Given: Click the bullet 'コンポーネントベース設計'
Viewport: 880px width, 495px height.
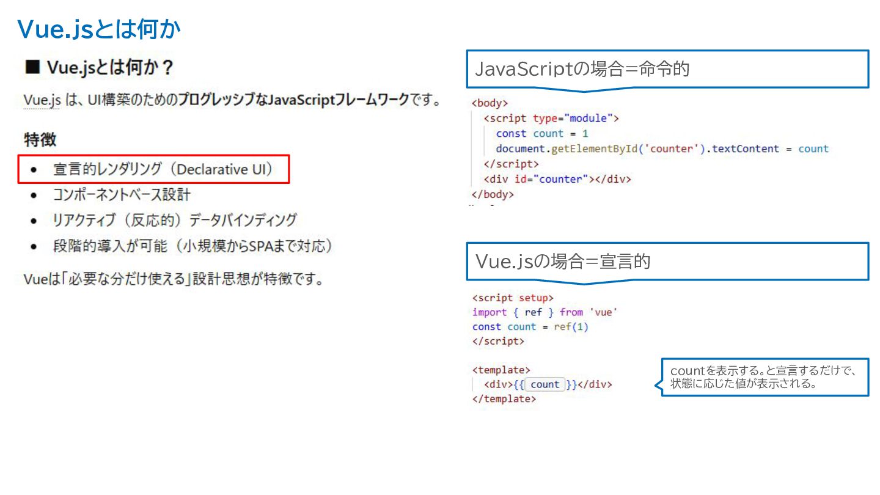Looking at the screenshot, I should tap(122, 195).
